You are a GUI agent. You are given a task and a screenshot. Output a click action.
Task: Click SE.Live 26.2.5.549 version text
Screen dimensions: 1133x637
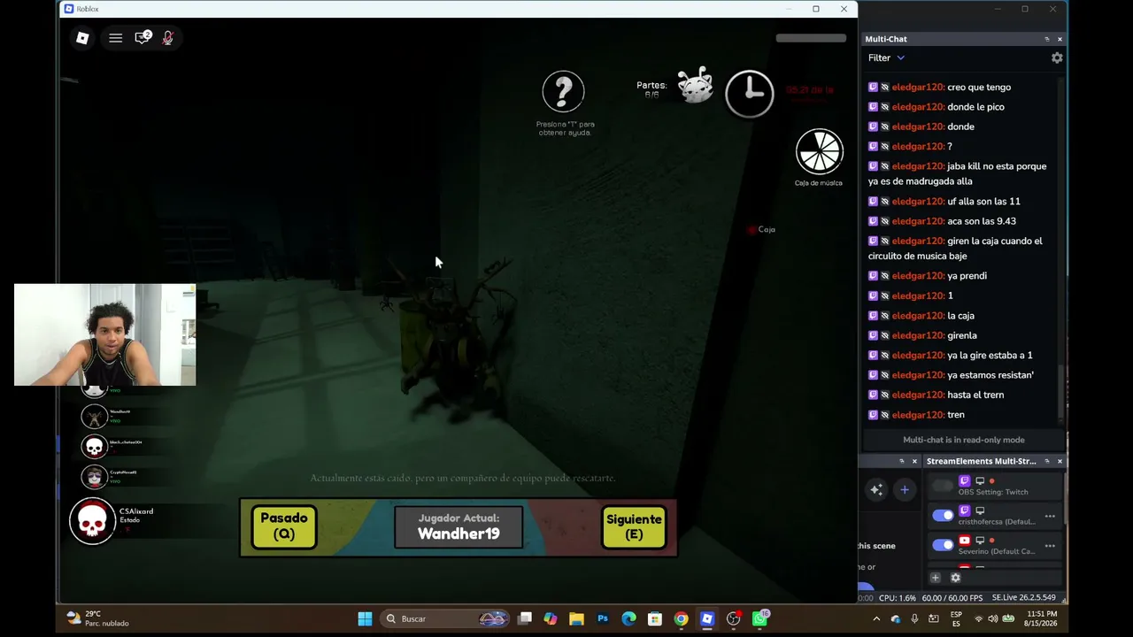click(x=1024, y=598)
